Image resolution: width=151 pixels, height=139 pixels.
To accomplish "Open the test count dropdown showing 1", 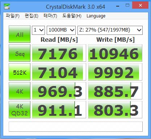I will [x=38, y=30].
